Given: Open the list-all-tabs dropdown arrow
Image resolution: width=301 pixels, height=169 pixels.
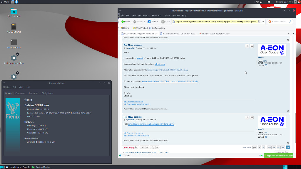Looking at the screenshot, I should click(x=289, y=33).
